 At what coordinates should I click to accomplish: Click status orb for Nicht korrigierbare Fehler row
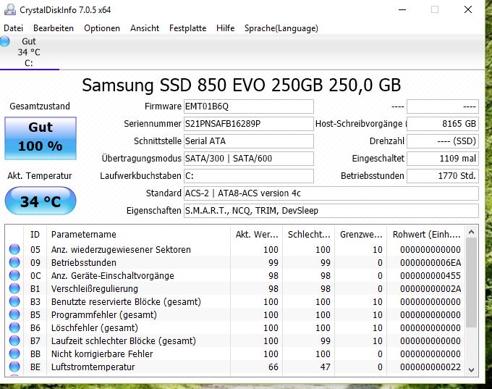14,354
